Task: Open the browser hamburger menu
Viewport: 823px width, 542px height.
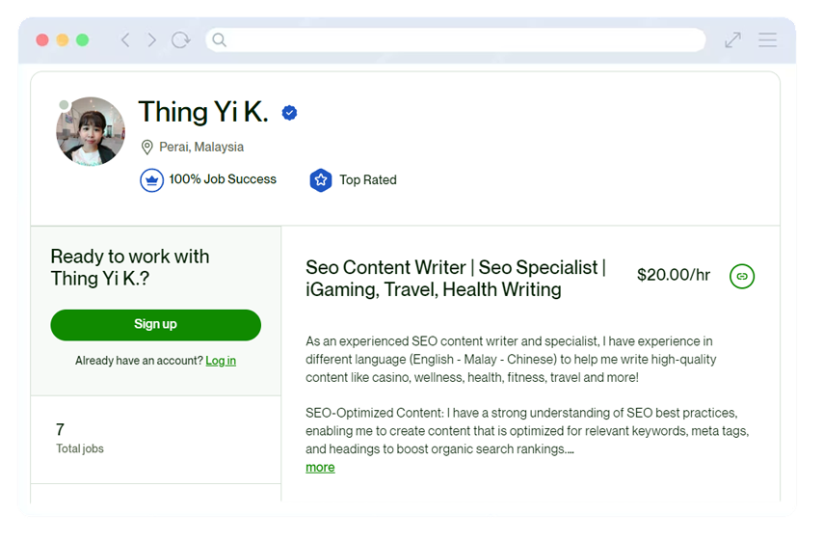Action: pos(767,40)
